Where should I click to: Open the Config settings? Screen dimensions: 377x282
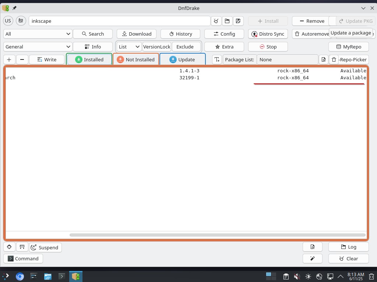click(x=224, y=34)
